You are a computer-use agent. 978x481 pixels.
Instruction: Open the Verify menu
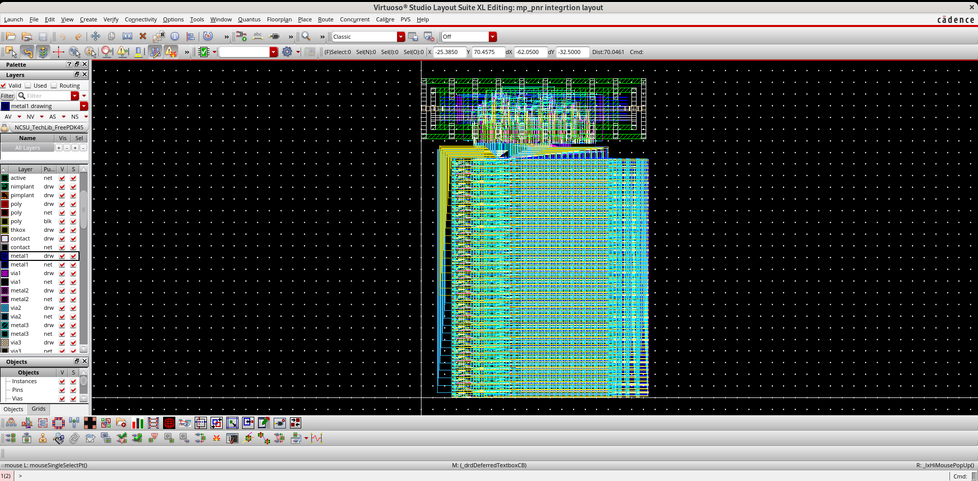coord(111,19)
